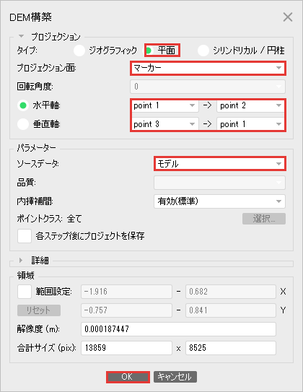
Task: Select シリンドリカル / 円柱 projection type
Action: click(203, 51)
